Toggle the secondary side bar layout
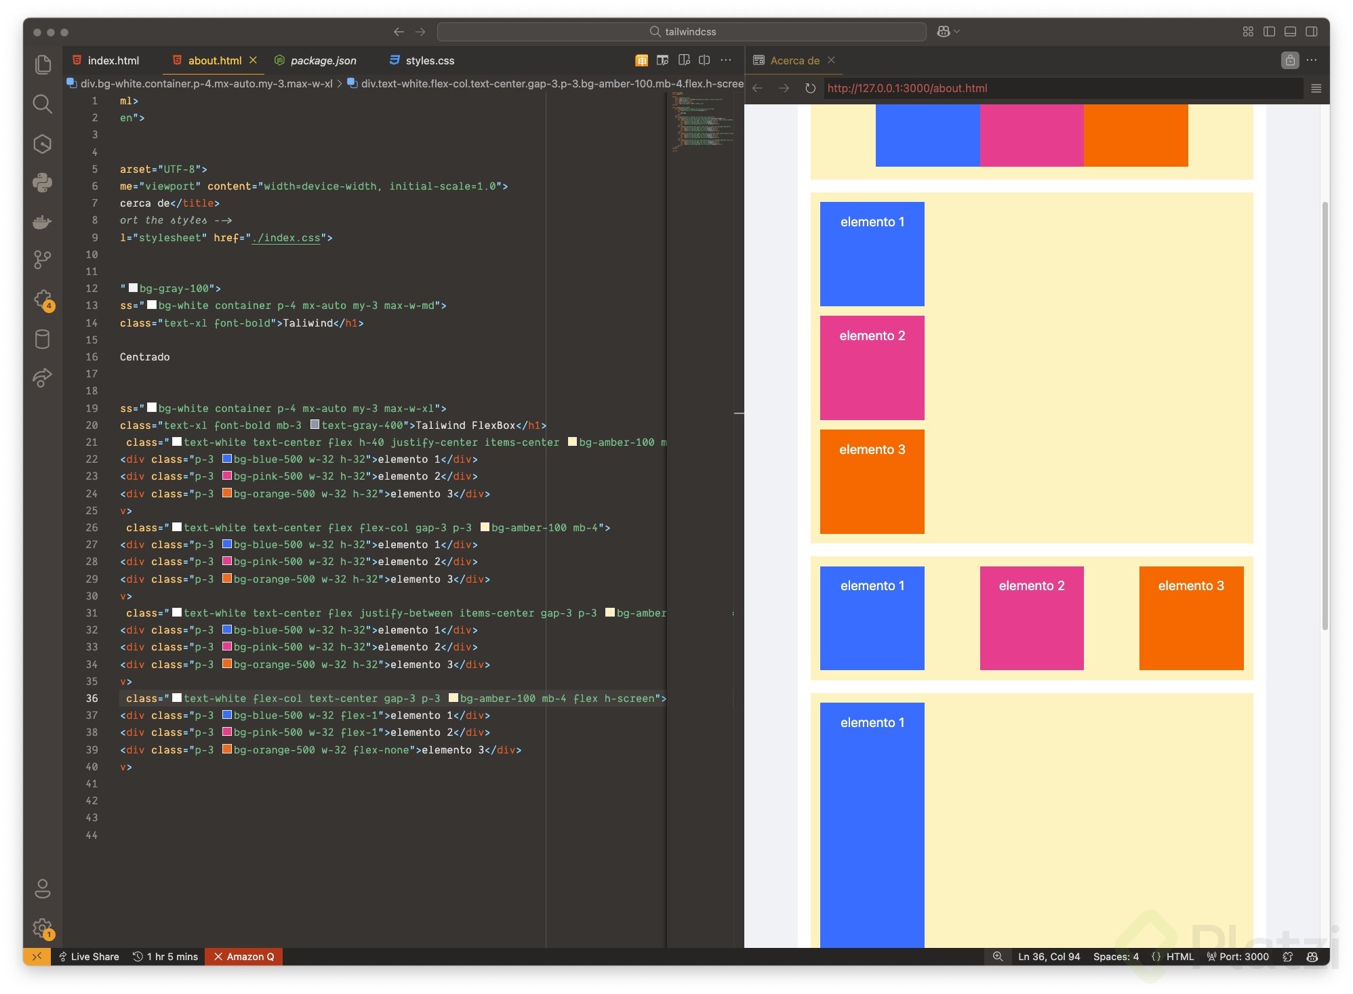1353x994 pixels. click(1312, 32)
